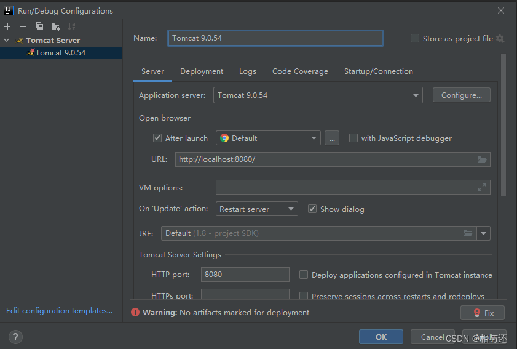Create a new configuration folder
The height and width of the screenshot is (349, 517).
(x=55, y=26)
